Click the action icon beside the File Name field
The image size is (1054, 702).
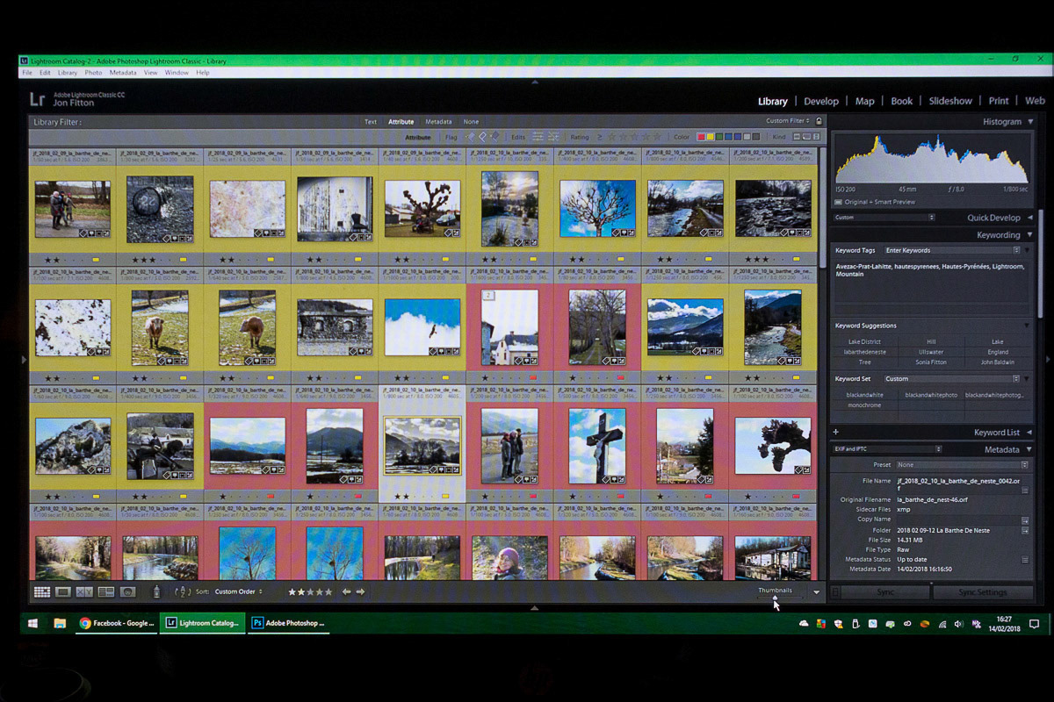pos(1025,491)
